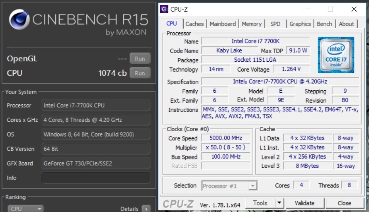Click the Cores x GHz field

[95, 120]
